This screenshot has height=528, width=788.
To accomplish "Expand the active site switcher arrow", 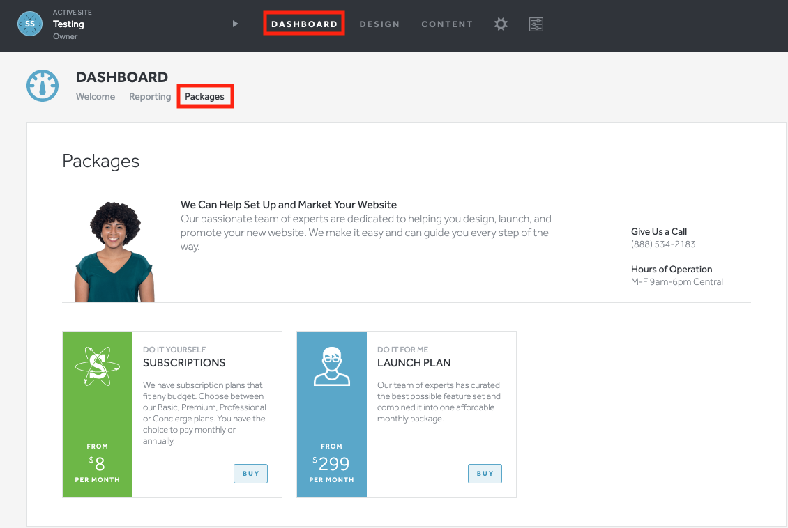I will pos(235,24).
